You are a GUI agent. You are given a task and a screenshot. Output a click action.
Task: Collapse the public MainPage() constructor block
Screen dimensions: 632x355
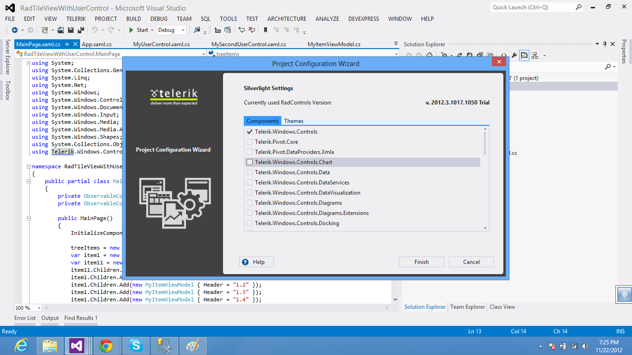[29, 219]
